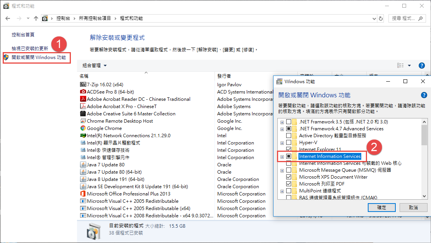Expand the Internet Information Services node
The width and height of the screenshot is (431, 243).
282,156
